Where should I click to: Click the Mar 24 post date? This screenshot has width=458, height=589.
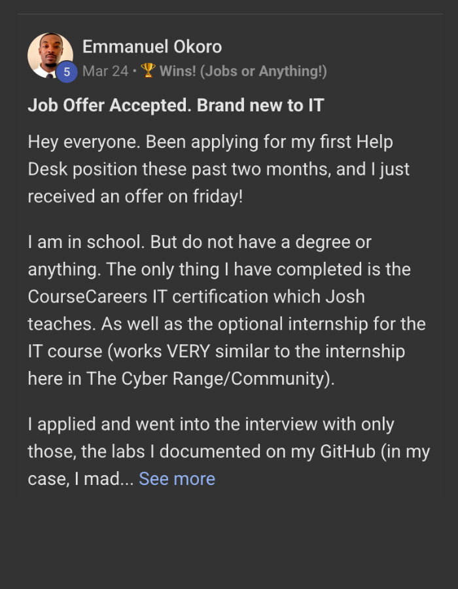click(105, 71)
